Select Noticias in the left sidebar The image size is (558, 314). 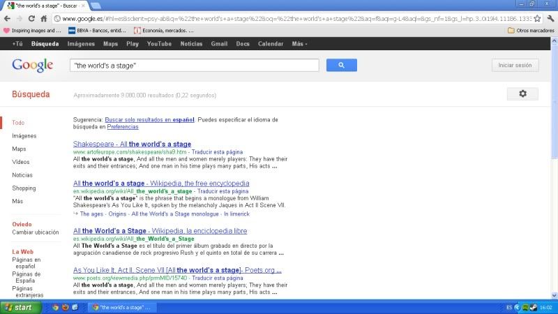click(x=22, y=175)
